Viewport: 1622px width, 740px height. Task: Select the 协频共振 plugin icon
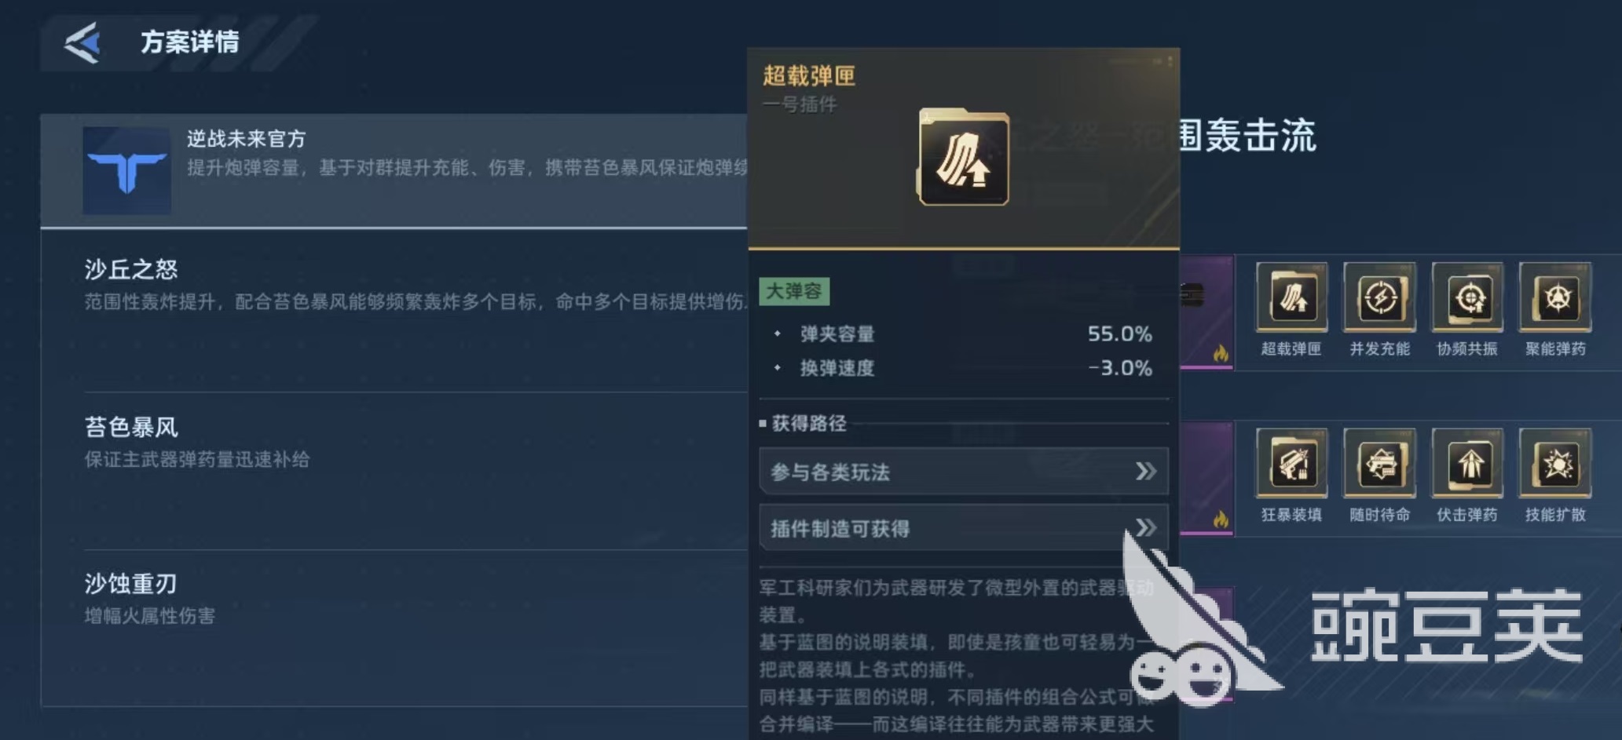click(x=1467, y=297)
